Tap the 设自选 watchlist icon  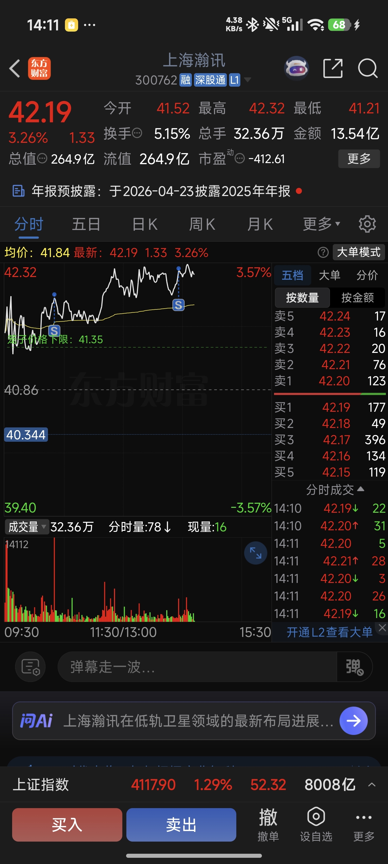(316, 824)
